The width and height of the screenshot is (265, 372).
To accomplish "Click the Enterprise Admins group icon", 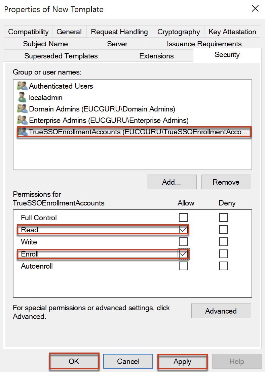I will [x=22, y=120].
